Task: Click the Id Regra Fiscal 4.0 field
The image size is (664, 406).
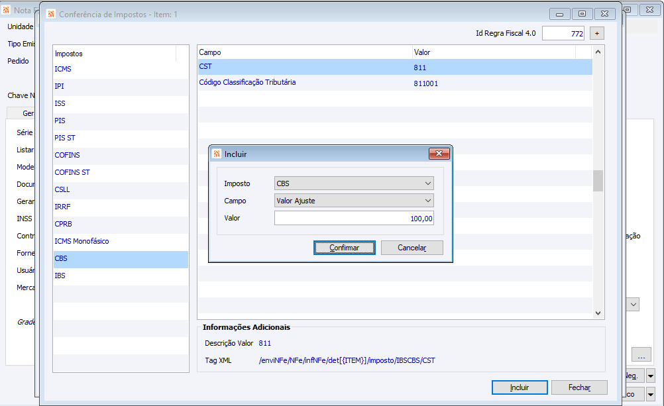Action: click(563, 33)
